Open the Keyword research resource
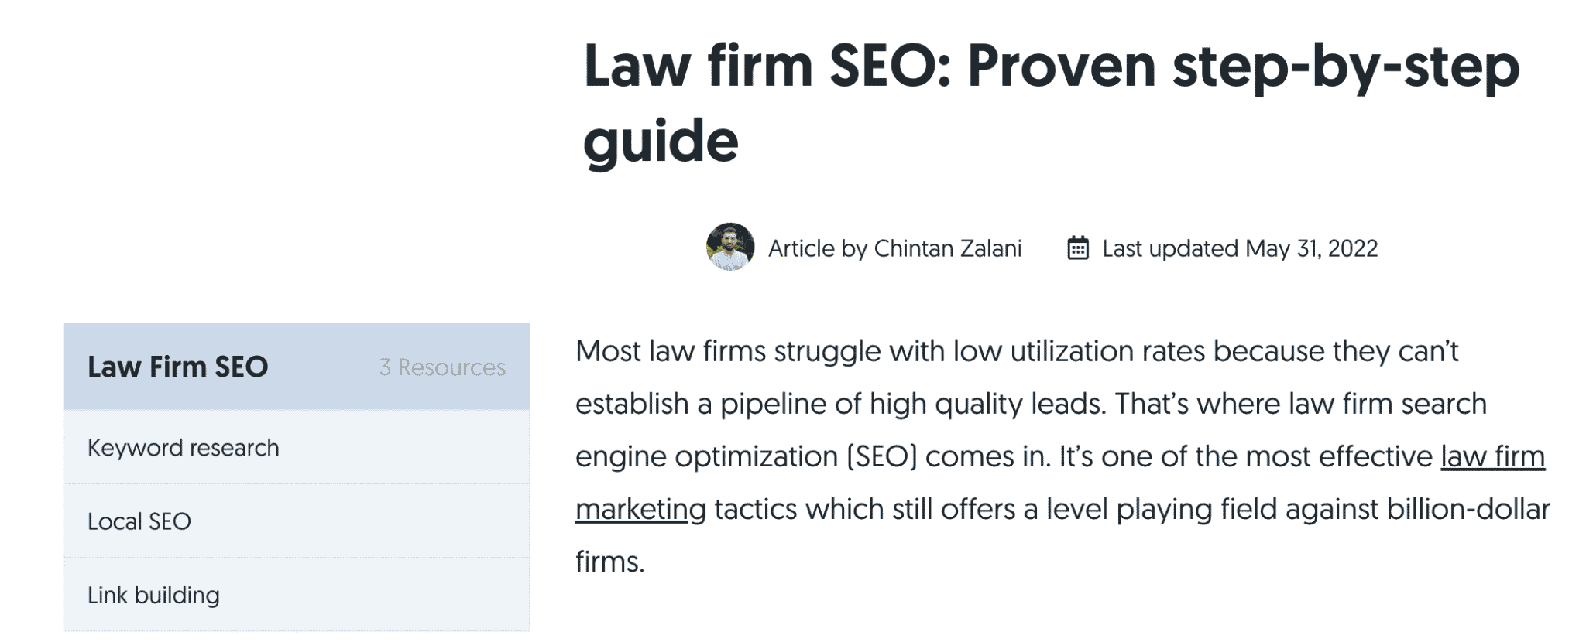This screenshot has height=642, width=1586. 297,448
